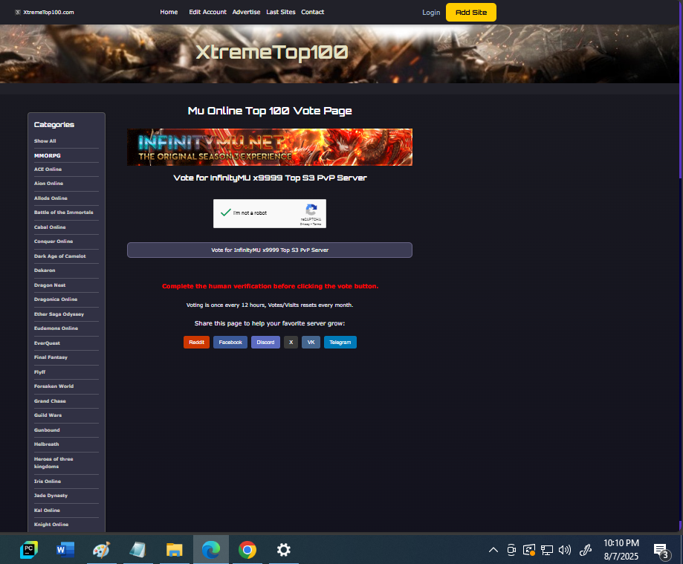
Task: Open File Explorer from taskbar
Action: coord(174,550)
